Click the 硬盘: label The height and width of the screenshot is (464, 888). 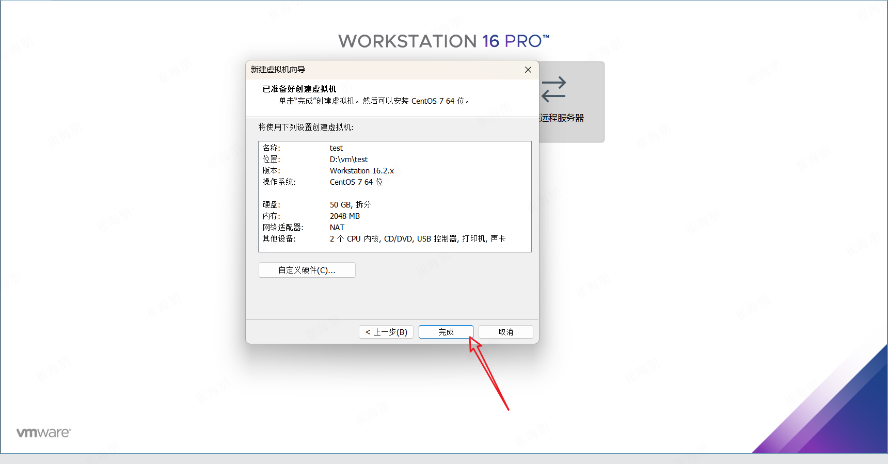pos(272,205)
